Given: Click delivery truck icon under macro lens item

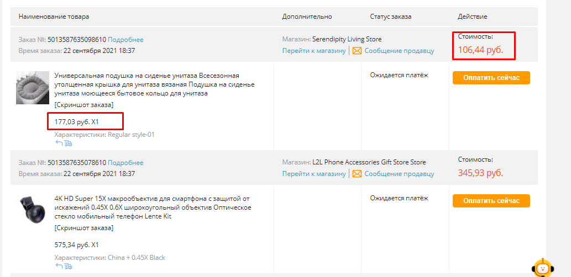Looking at the screenshot, I should tap(69, 267).
